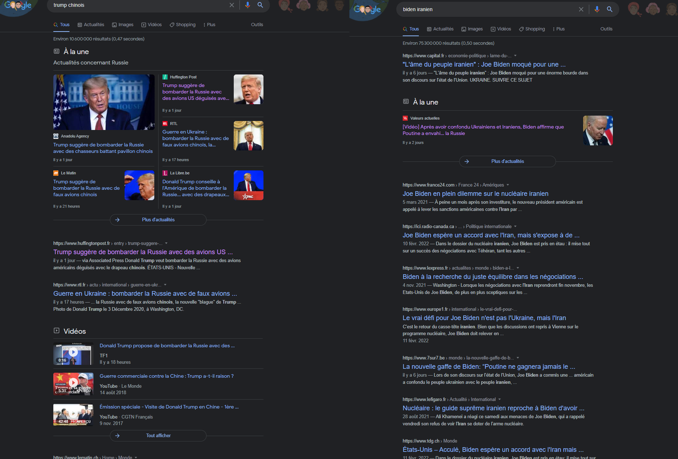This screenshot has height=459, width=678.
Task: Select the Vidéos tab in the right window
Action: (x=501, y=29)
